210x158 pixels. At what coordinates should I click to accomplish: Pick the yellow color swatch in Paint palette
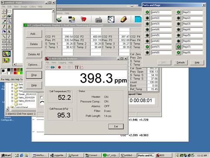click(18, 73)
